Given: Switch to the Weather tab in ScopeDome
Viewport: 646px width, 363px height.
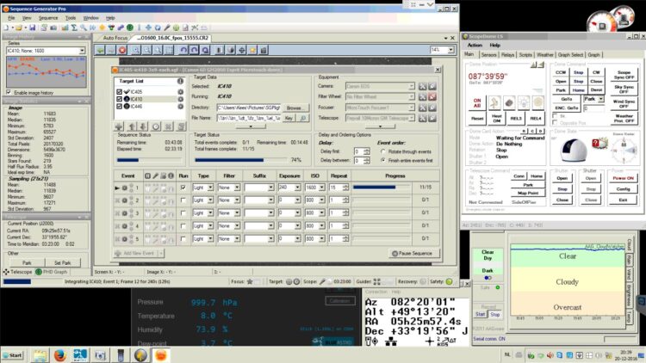Looking at the screenshot, I should coord(544,55).
